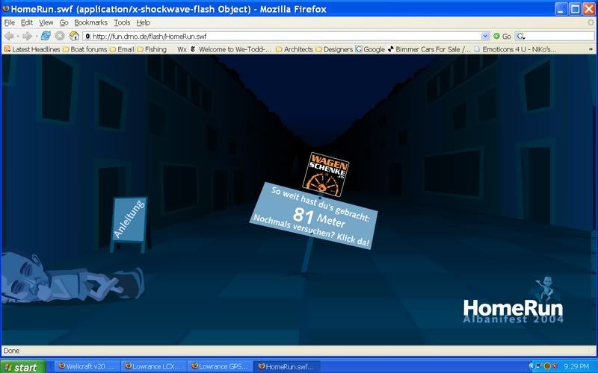Select the HomeRun.swf taskbar window
This screenshot has width=598, height=373.
[x=287, y=366]
